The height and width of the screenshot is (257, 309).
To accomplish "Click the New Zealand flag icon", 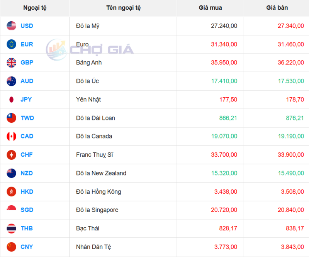I will click(11, 173).
